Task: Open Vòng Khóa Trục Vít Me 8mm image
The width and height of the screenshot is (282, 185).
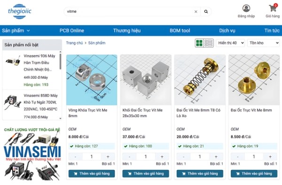Action: coord(92,80)
